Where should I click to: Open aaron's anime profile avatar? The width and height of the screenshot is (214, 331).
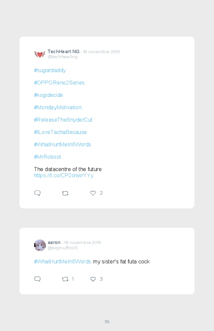coord(40,245)
